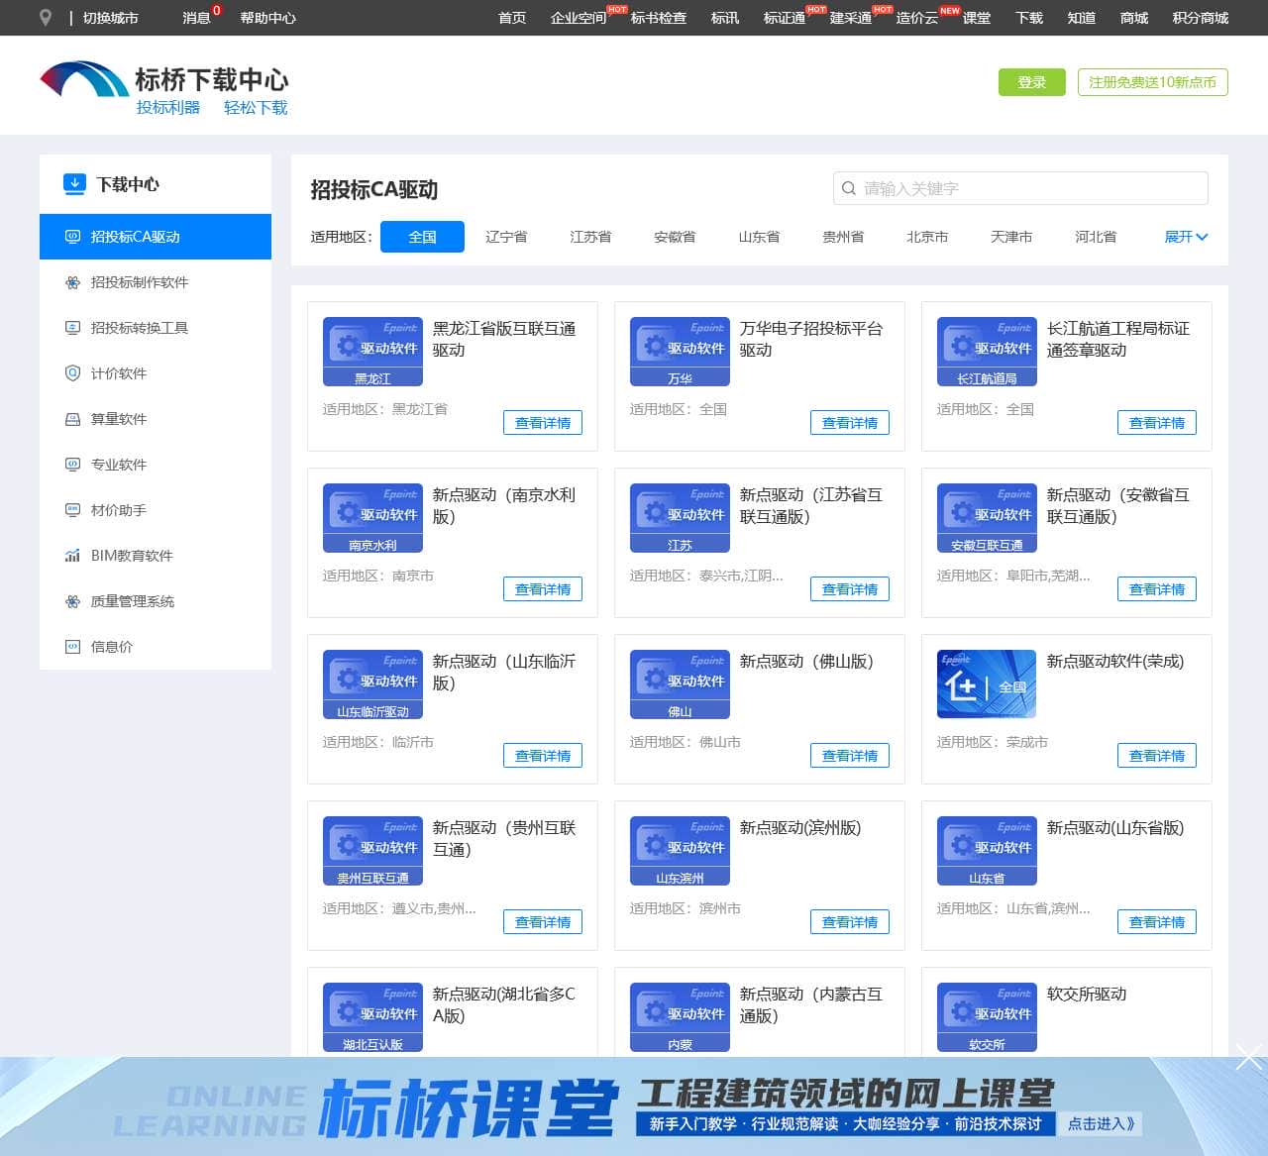Click the search magnifier icon
The height and width of the screenshot is (1156, 1268).
(x=849, y=188)
